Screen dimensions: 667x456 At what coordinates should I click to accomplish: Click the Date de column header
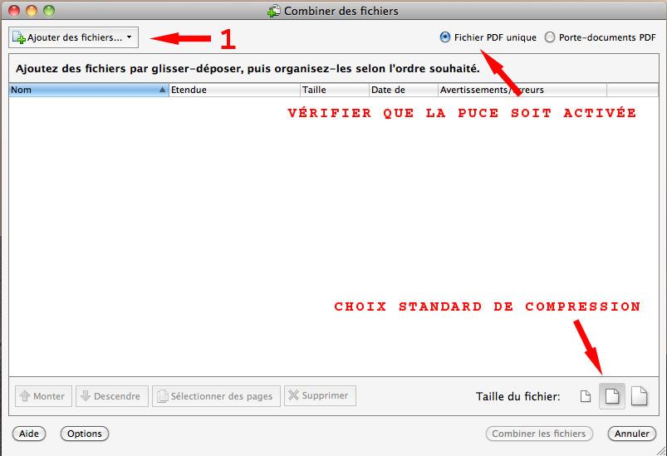[x=403, y=90]
